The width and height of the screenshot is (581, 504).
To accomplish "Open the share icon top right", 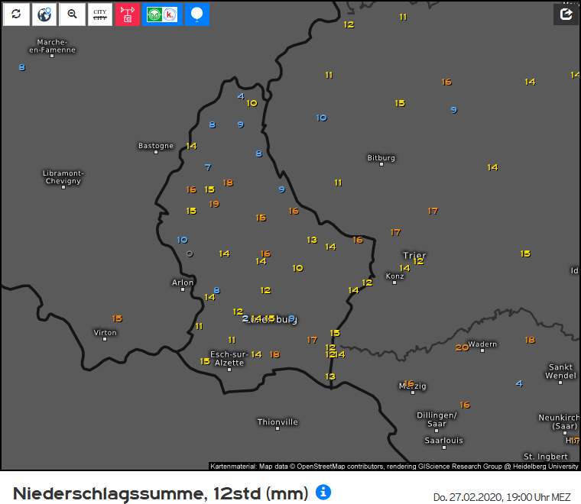I will click(566, 15).
